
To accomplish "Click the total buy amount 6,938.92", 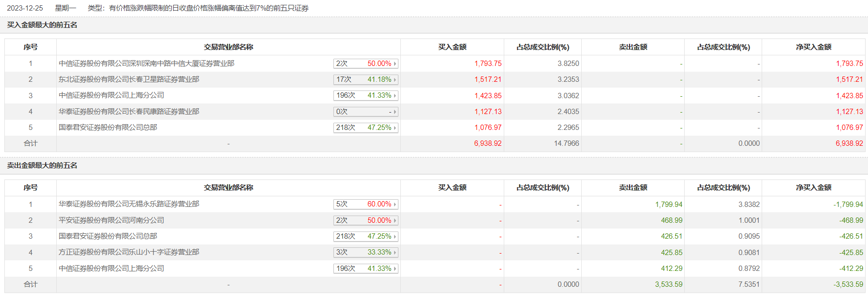I will [488, 143].
